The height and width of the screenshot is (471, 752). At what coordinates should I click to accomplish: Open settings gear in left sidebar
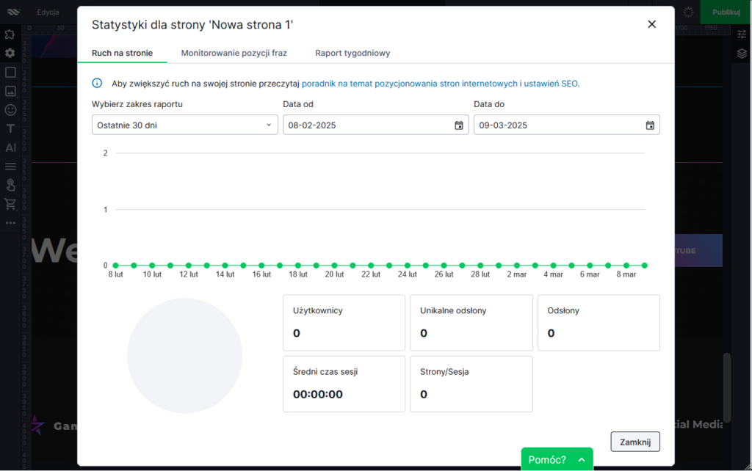tap(10, 53)
